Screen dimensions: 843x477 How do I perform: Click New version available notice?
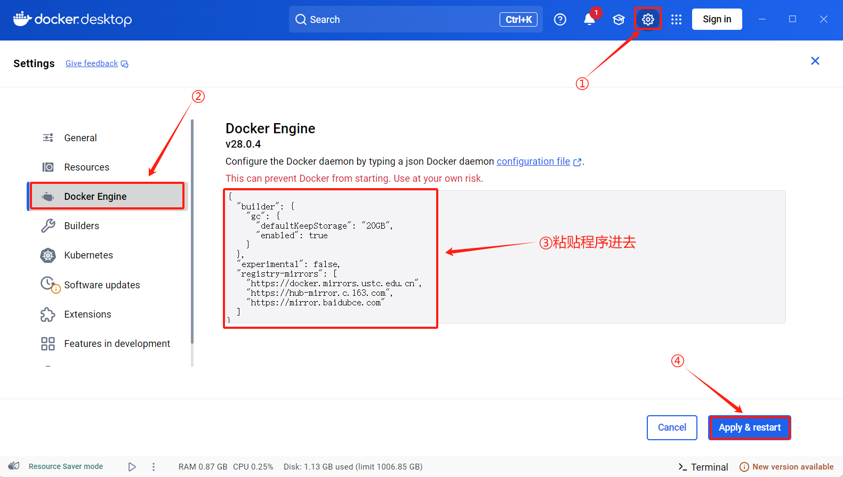(786, 467)
